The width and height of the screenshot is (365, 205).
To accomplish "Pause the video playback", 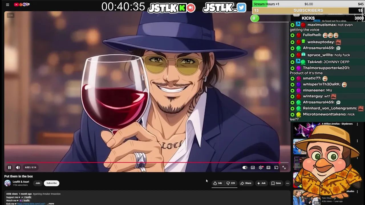I will tap(9, 167).
